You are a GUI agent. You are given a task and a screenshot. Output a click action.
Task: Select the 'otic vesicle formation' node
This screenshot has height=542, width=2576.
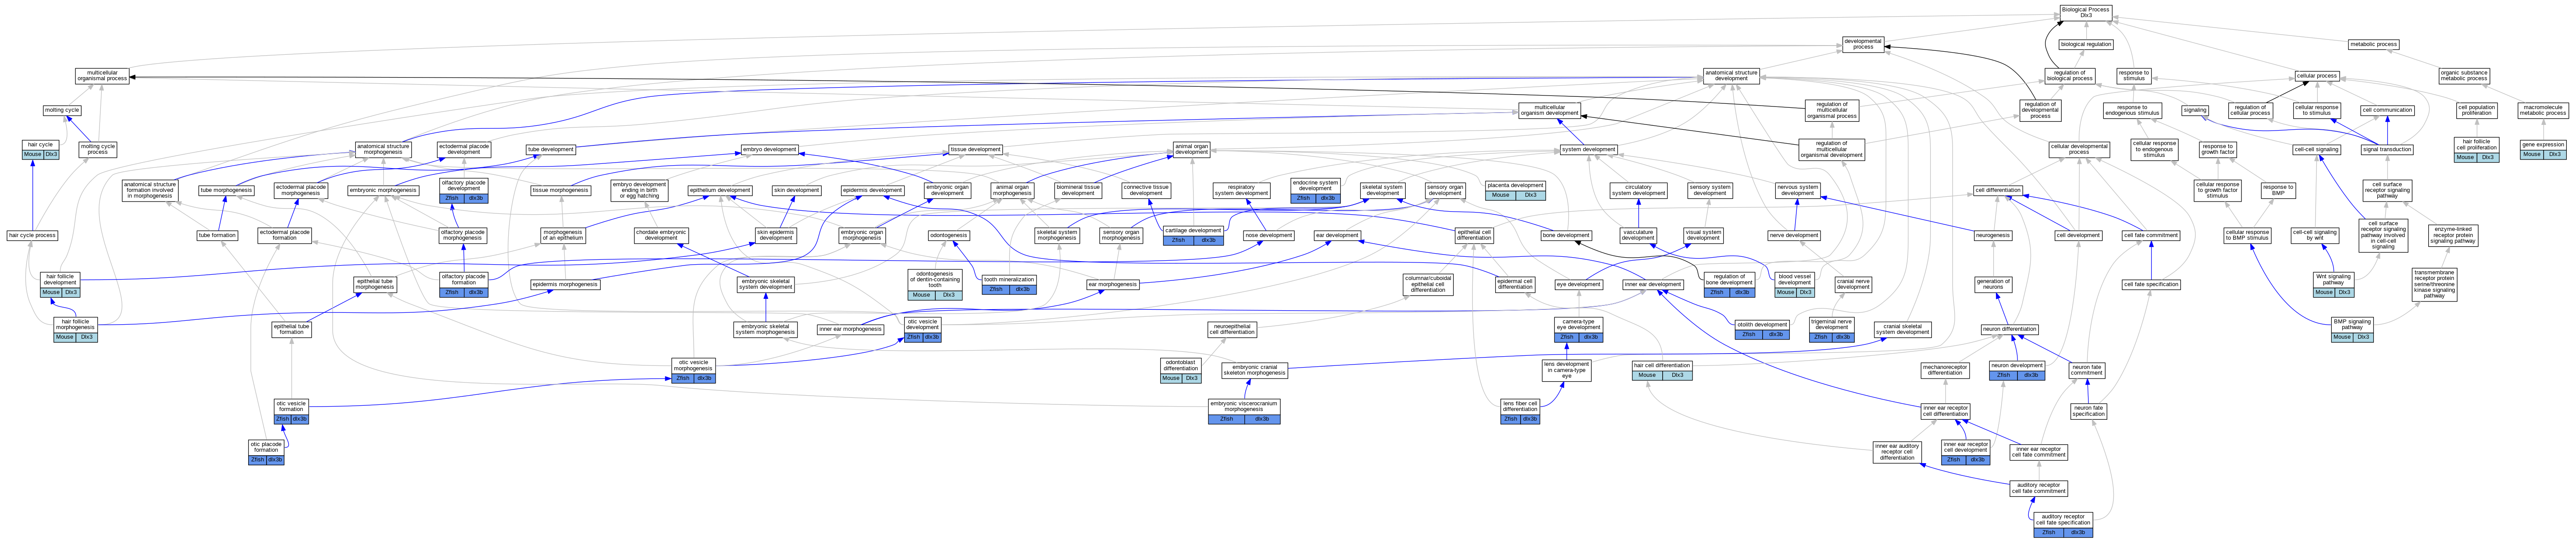coord(291,411)
